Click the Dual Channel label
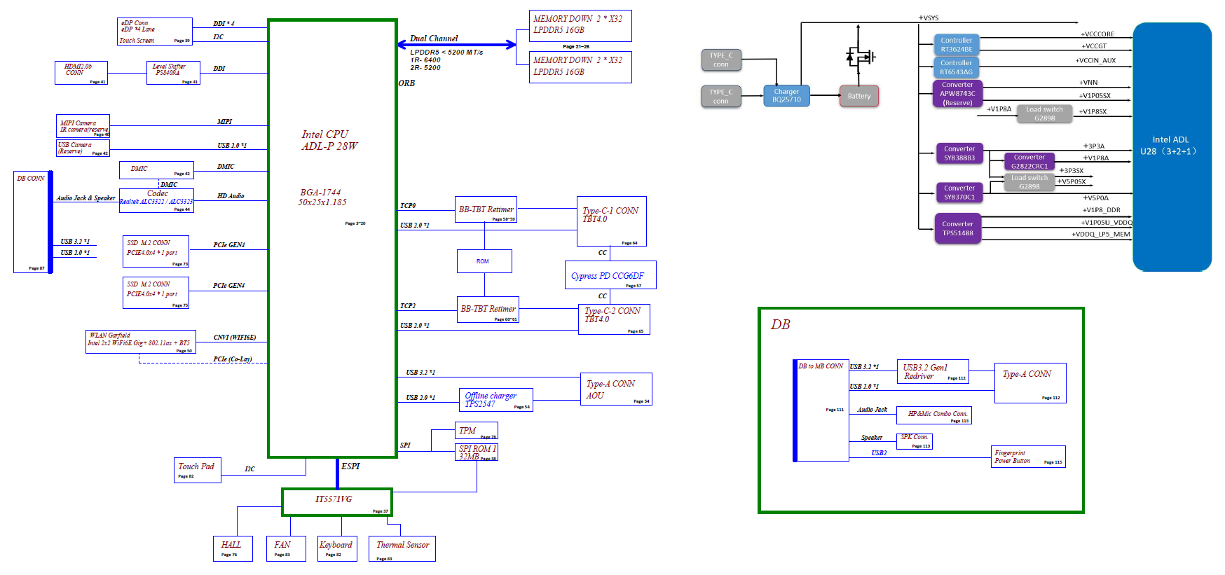This screenshot has width=1225, height=575. coord(434,39)
